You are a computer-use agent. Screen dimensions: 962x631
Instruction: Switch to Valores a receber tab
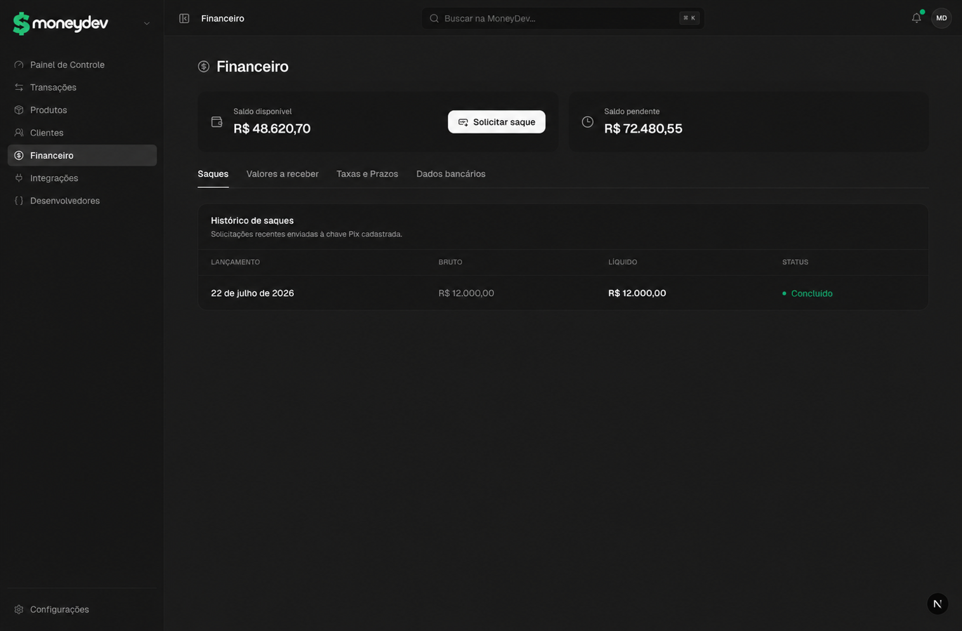tap(282, 174)
